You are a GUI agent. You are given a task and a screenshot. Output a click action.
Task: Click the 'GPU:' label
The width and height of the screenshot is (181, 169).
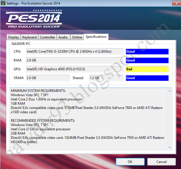click(x=17, y=69)
